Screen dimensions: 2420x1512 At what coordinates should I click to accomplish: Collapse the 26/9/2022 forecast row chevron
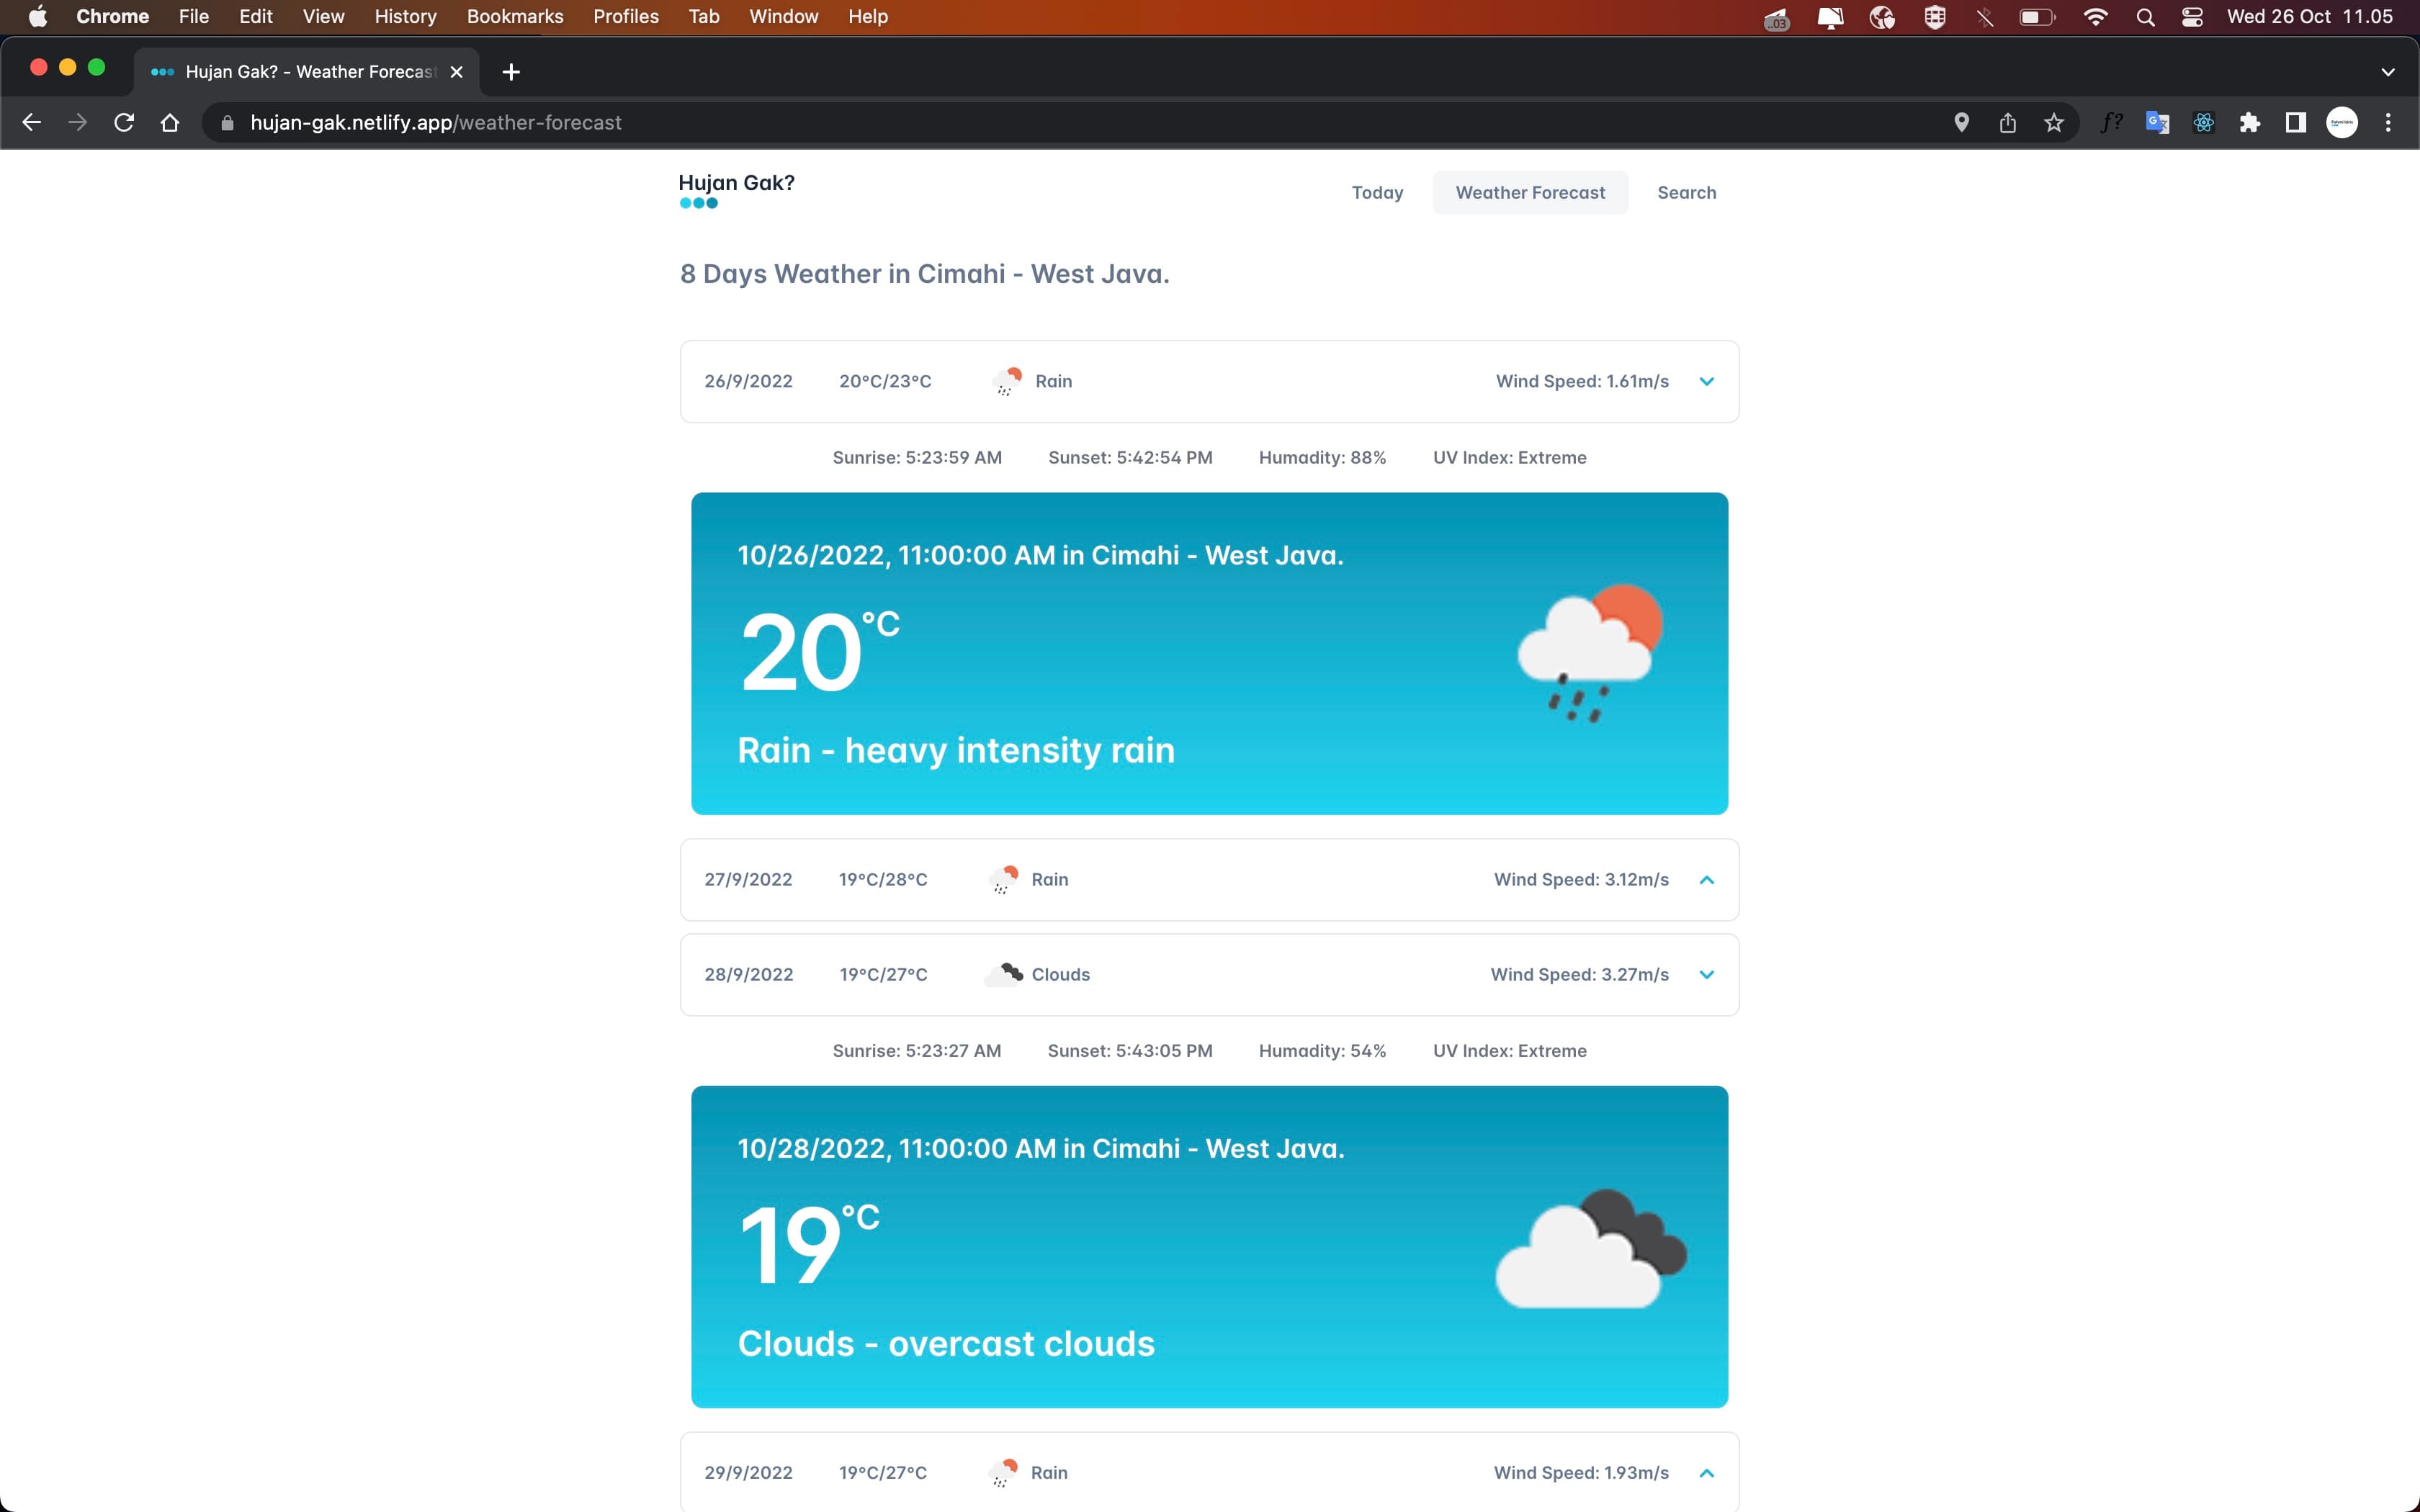[1707, 381]
